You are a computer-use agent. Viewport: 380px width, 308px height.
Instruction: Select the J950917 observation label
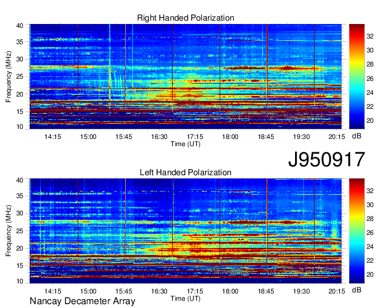point(326,160)
